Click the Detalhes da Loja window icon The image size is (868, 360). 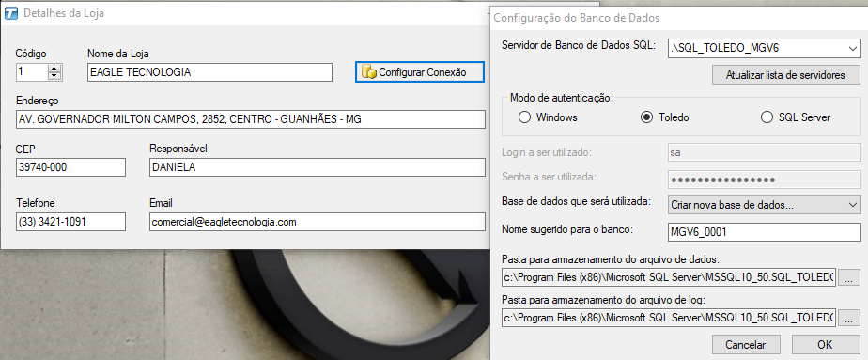(x=10, y=13)
